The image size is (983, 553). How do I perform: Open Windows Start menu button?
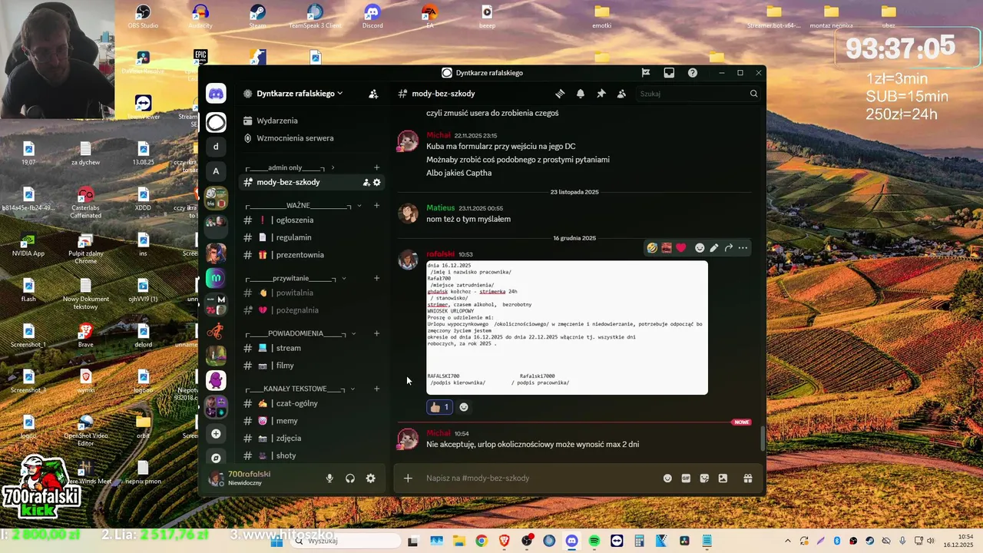point(277,541)
